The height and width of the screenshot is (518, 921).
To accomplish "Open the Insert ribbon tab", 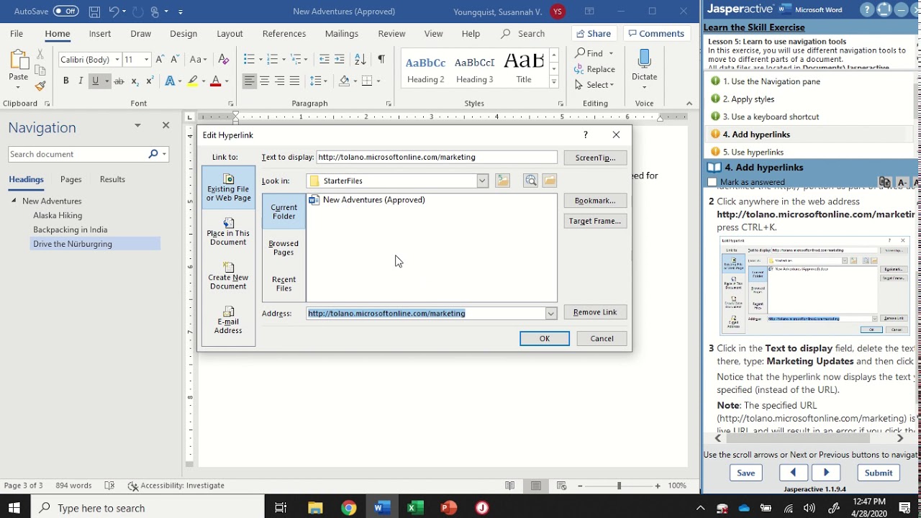I will (100, 34).
